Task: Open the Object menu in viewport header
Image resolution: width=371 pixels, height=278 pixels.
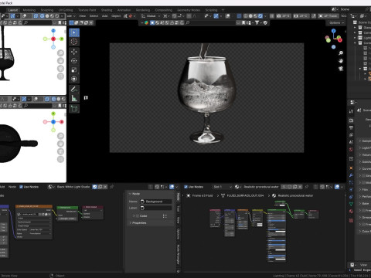Action: pyautogui.click(x=116, y=16)
